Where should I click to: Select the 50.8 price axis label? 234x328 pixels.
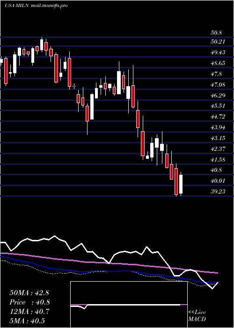[x=216, y=33]
